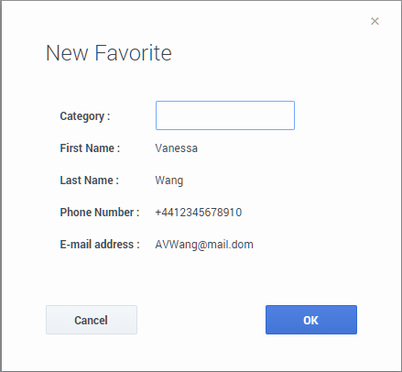Image resolution: width=402 pixels, height=372 pixels.
Task: Select the first name value Vanessa
Action: tap(176, 148)
